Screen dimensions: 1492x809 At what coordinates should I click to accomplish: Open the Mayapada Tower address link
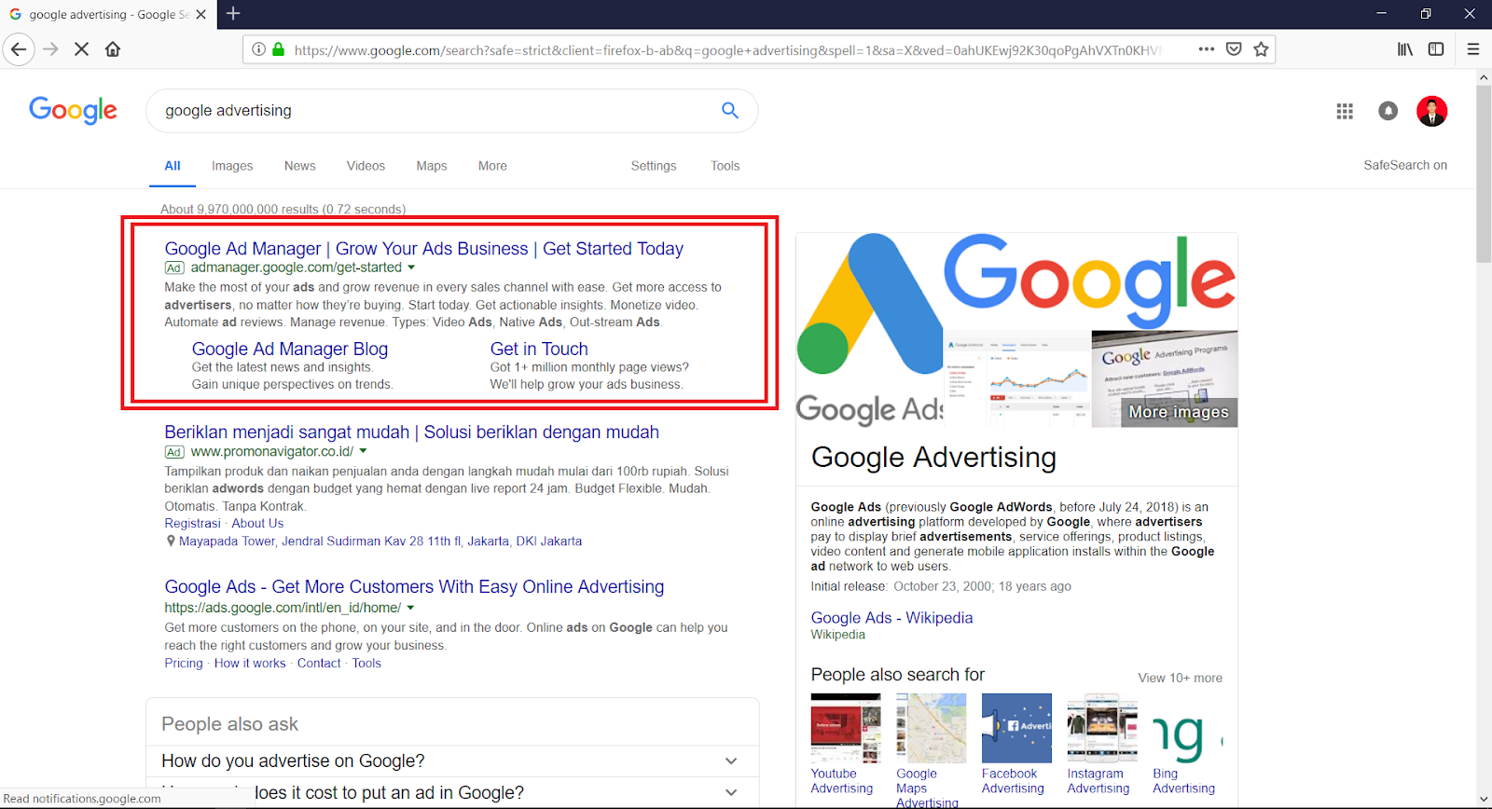380,541
